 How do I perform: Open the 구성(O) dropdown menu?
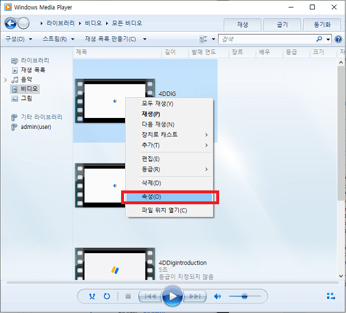[x=19, y=39]
